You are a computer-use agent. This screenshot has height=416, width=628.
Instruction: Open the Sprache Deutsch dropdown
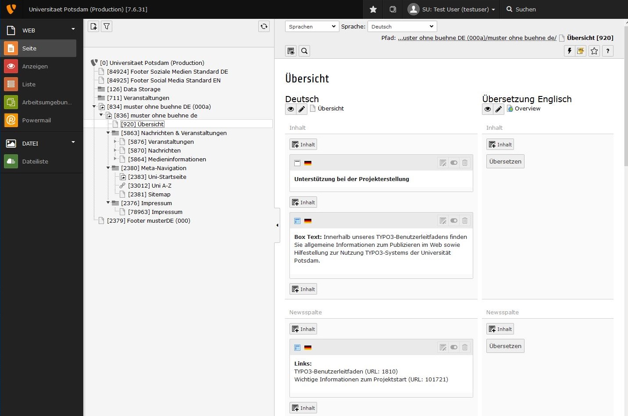coord(402,27)
